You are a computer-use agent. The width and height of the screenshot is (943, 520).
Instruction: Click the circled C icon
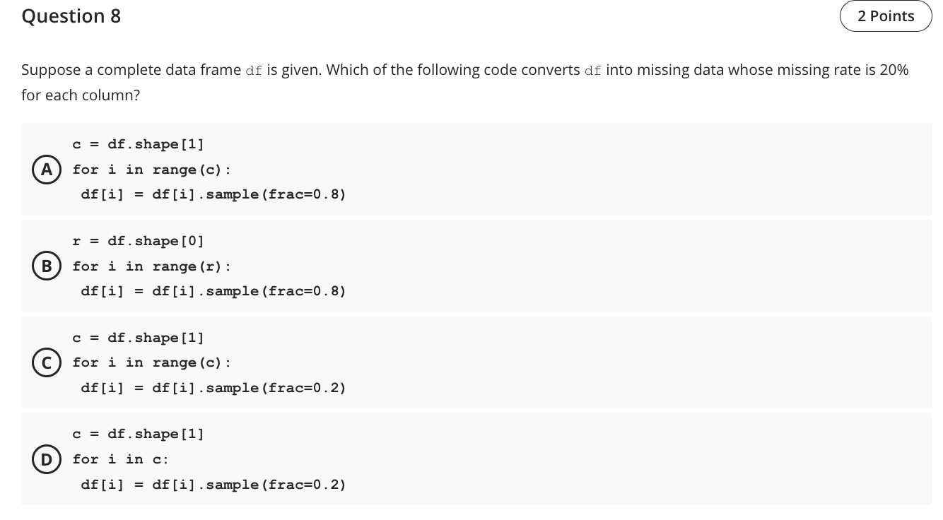coord(47,362)
